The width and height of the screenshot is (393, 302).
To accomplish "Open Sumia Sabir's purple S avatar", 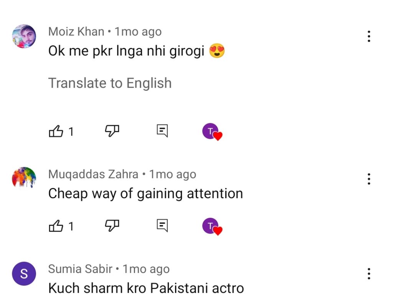I will (24, 274).
